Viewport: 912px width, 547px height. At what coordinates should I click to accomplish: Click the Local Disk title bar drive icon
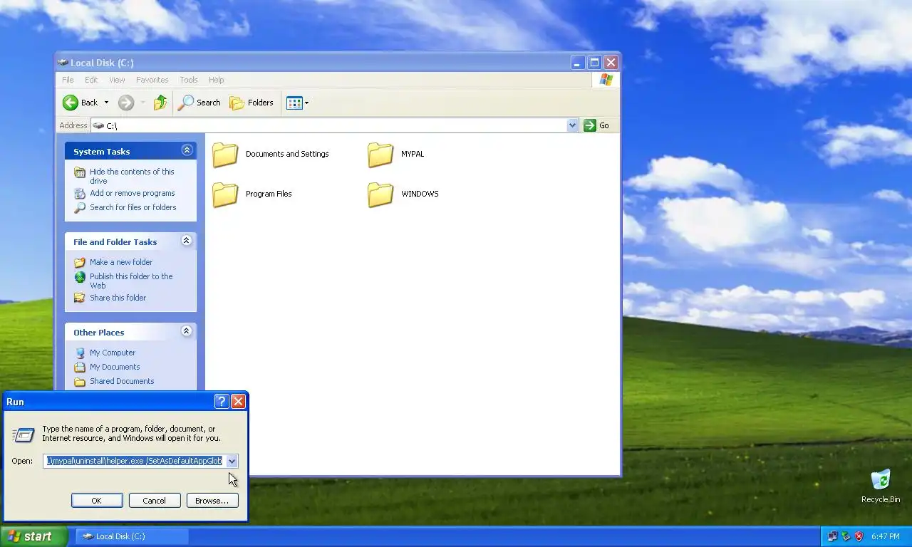click(63, 63)
